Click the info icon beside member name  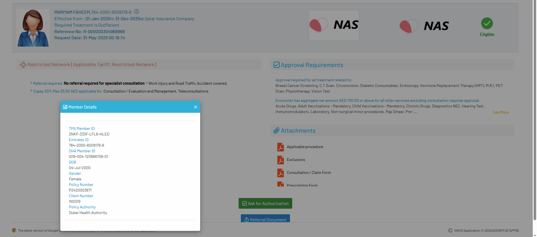pos(136,12)
